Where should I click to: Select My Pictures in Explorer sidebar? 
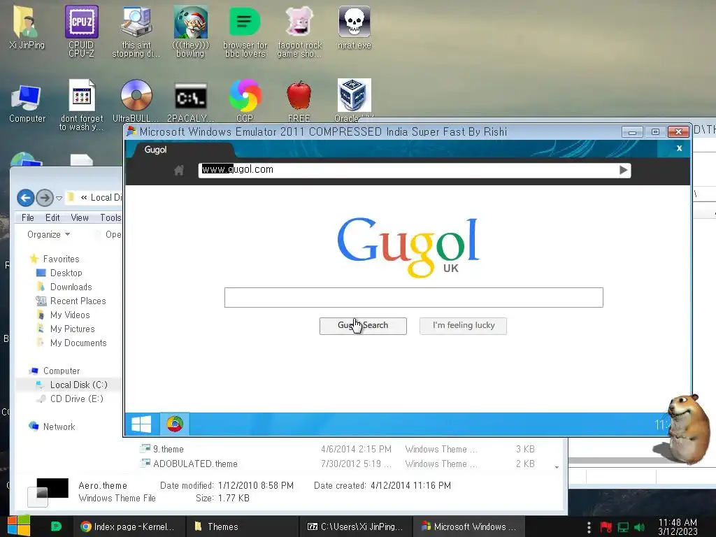coord(72,329)
